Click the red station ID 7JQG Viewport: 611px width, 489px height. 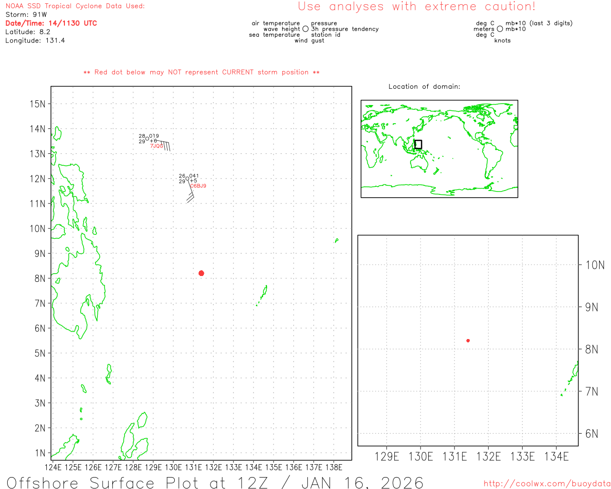pos(157,146)
